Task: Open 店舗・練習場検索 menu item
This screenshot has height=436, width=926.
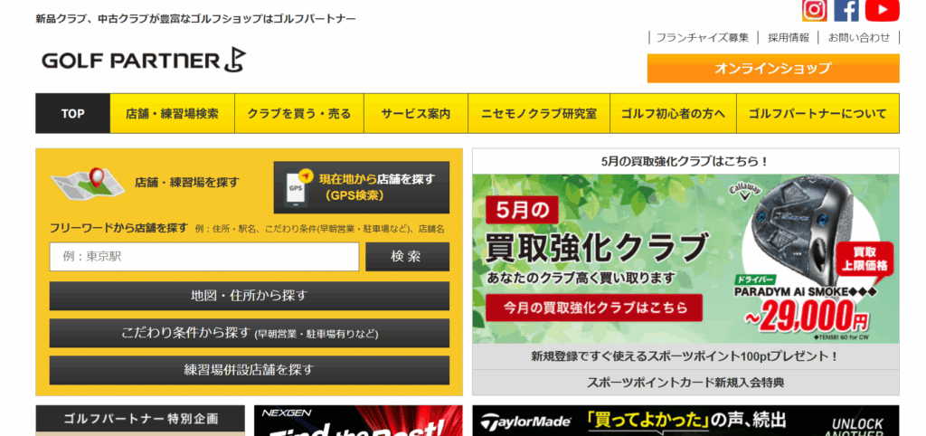Action: point(172,113)
